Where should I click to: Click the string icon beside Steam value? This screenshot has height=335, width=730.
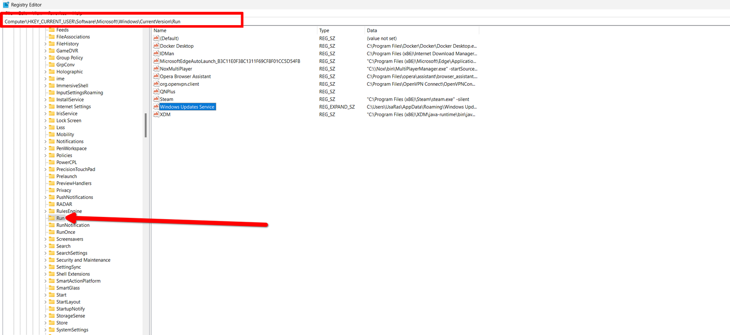[x=156, y=99]
